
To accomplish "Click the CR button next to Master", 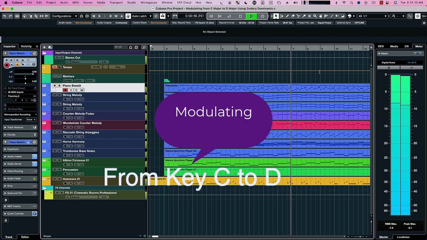I will 417,53.
